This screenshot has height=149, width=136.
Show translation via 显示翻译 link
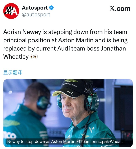pos(13,73)
